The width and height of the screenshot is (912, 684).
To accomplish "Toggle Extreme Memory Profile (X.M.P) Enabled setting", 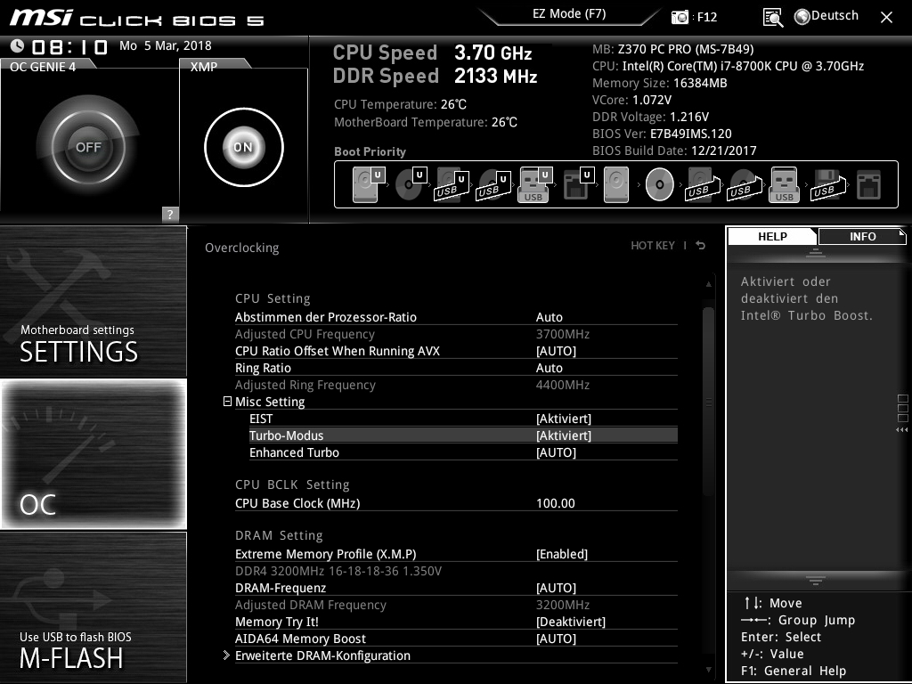I will click(x=562, y=554).
